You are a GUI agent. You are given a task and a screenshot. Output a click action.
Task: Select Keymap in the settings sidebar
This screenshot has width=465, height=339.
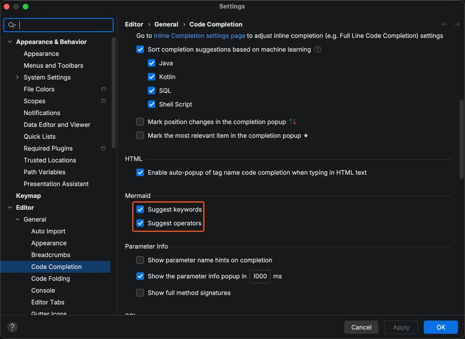pyautogui.click(x=28, y=196)
